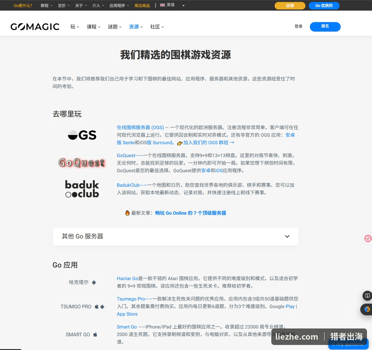Expand the 其他 Go 服务器 accordion chevron
372x350 pixels.
point(287,237)
